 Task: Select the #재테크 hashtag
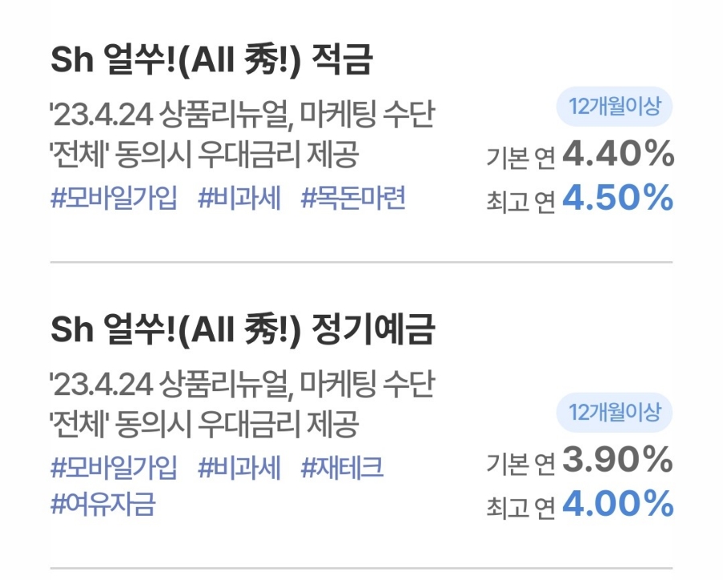point(342,468)
